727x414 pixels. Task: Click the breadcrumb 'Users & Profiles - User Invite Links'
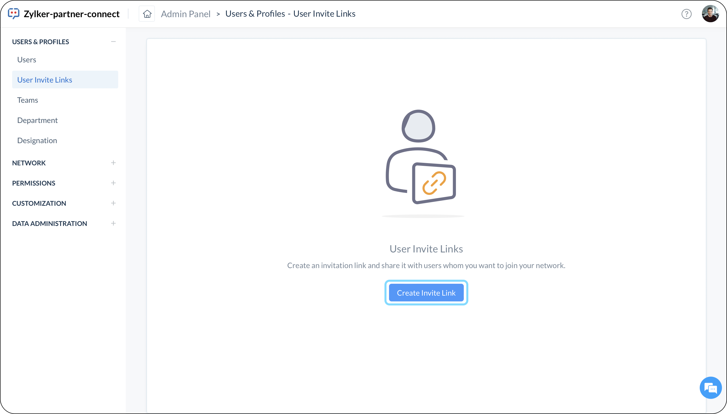point(290,14)
